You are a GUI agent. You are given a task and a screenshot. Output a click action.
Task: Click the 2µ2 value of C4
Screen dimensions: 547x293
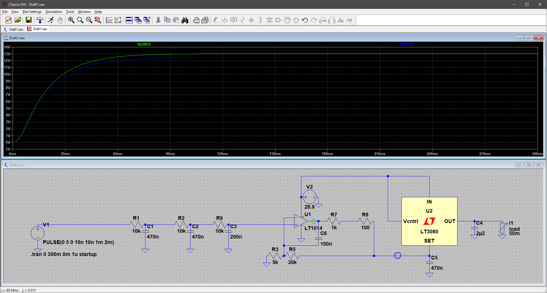(480, 233)
